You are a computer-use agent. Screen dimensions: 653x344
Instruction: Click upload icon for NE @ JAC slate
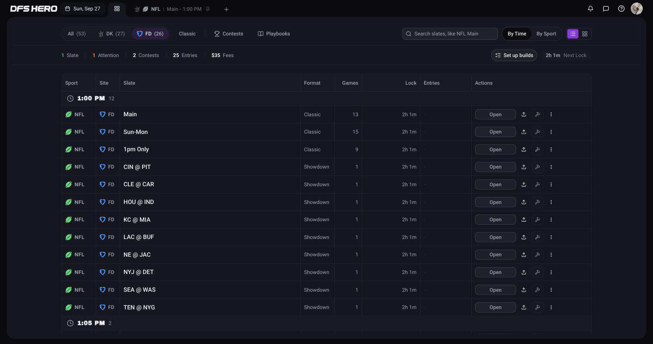[524, 255]
